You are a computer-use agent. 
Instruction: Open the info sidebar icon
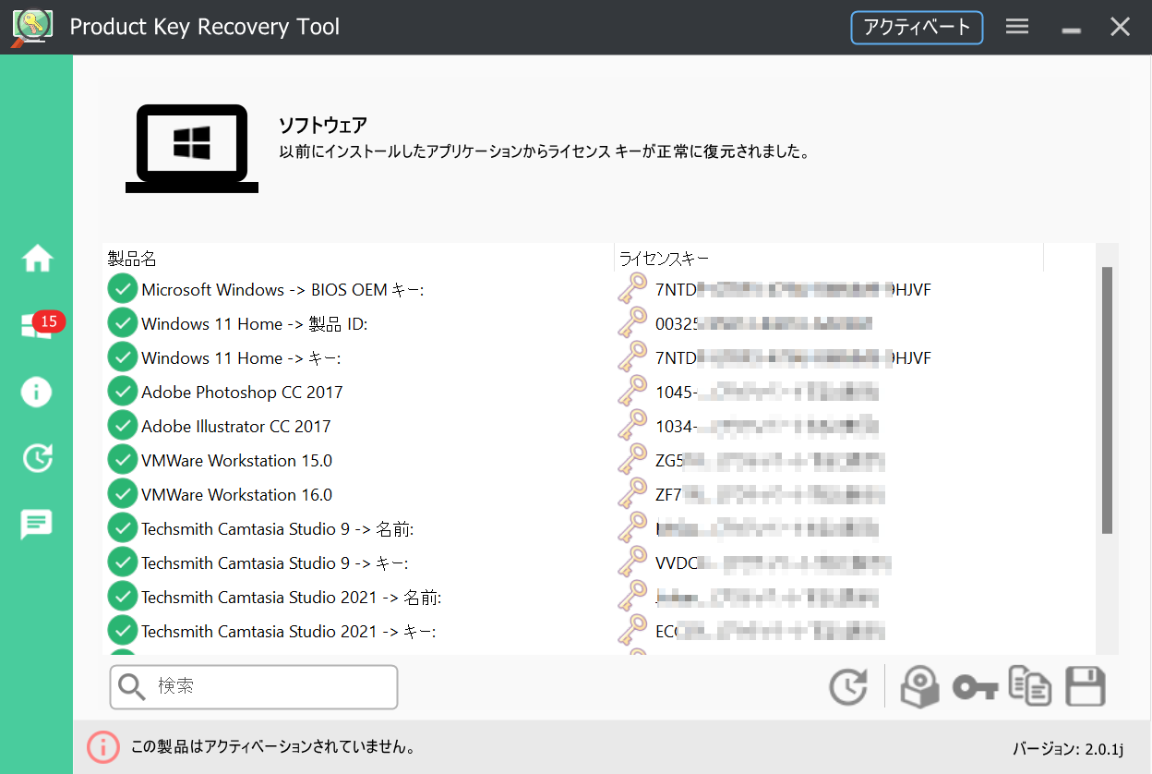click(x=37, y=392)
